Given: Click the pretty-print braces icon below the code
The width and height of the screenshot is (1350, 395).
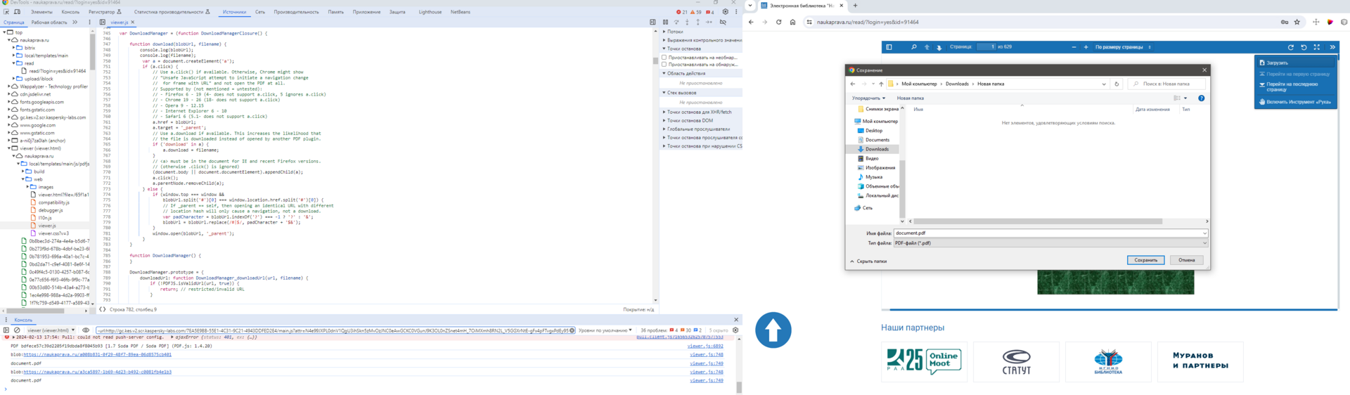Looking at the screenshot, I should click(x=103, y=309).
